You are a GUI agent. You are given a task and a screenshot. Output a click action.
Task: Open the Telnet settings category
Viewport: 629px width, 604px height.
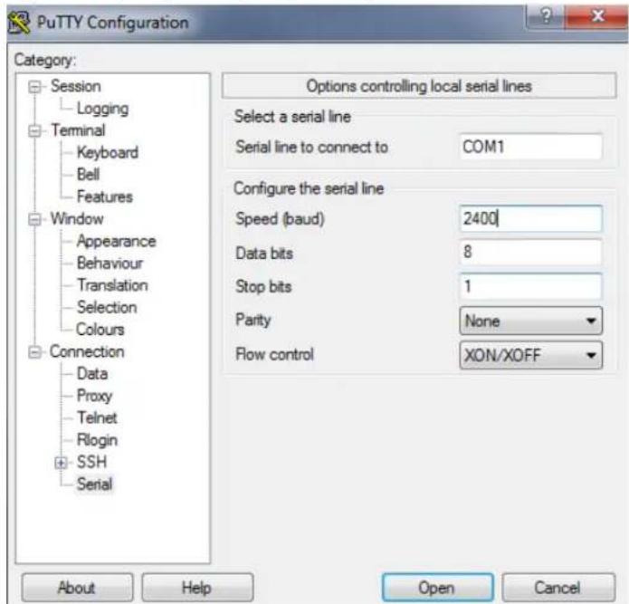click(97, 417)
